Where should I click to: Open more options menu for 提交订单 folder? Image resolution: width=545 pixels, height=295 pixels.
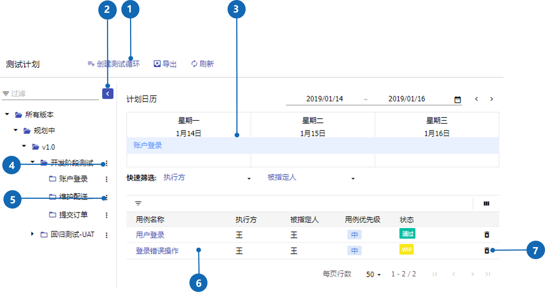pos(107,215)
